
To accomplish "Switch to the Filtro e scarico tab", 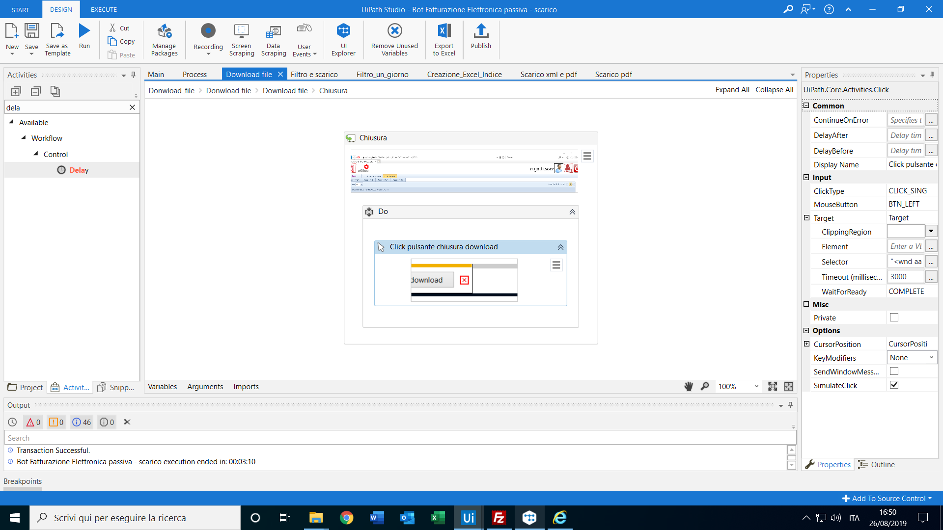I will (313, 74).
